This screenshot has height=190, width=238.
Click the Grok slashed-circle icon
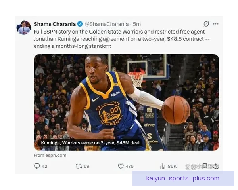point(206,24)
